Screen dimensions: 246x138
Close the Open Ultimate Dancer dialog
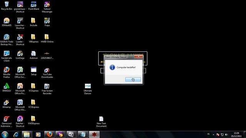[x=138, y=56]
